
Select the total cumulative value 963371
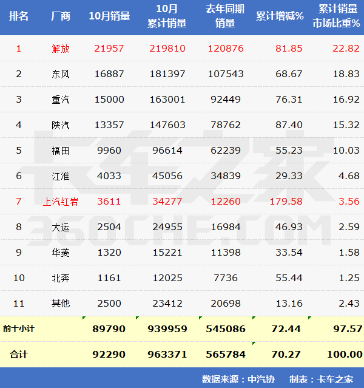click(x=167, y=355)
